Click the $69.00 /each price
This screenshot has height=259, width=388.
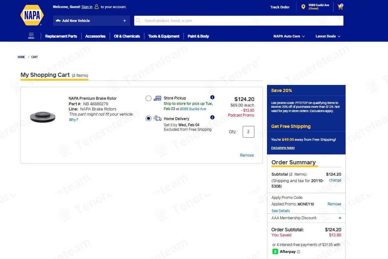(x=242, y=105)
